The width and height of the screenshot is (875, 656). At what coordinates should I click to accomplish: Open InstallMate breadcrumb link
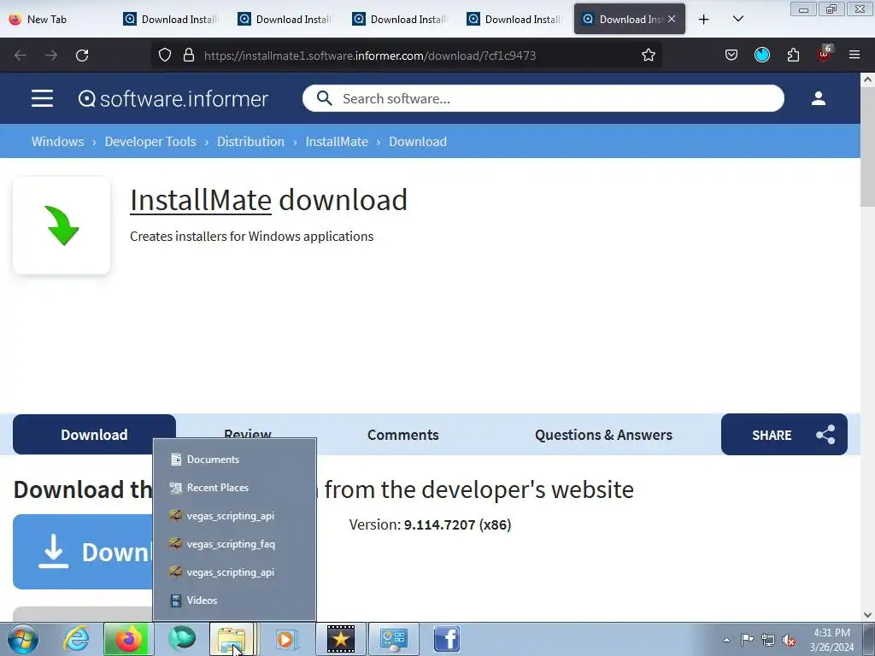pos(337,142)
